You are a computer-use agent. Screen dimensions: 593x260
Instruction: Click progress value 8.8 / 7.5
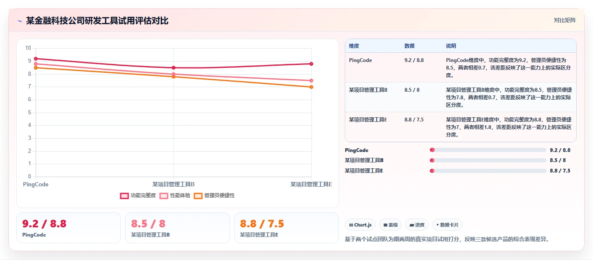click(x=560, y=170)
